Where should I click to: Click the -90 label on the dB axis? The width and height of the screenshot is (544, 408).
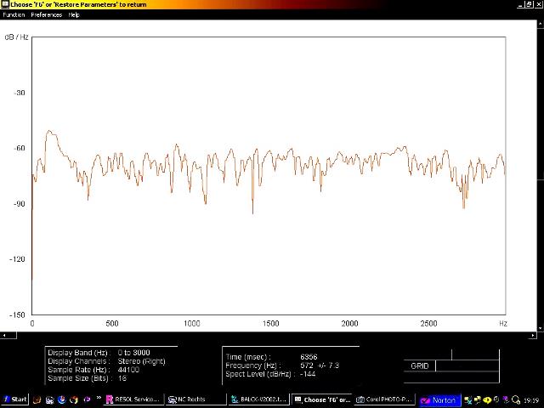(20, 204)
